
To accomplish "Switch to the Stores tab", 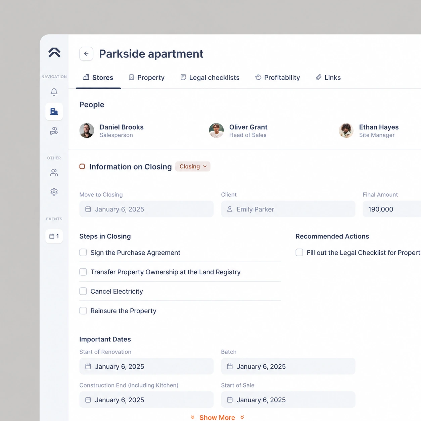I will (x=98, y=78).
